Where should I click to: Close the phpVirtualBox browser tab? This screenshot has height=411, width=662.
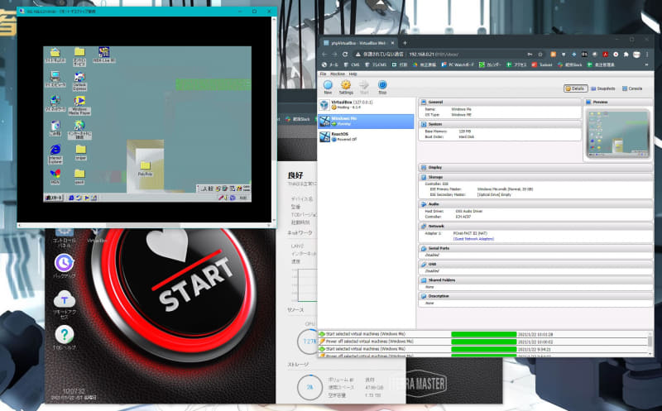tap(392, 43)
